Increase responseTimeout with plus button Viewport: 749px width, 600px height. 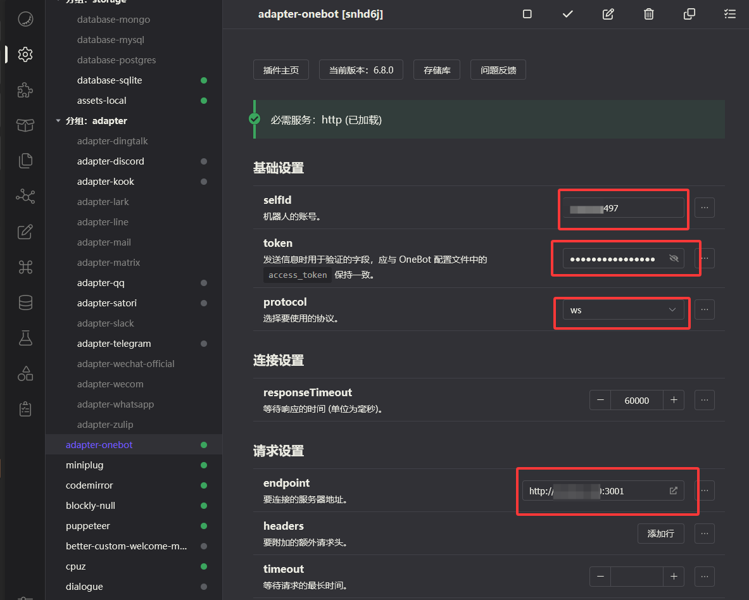674,400
